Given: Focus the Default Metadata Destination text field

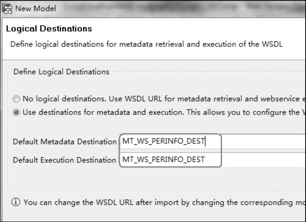Looking at the screenshot, I should 213,141.
